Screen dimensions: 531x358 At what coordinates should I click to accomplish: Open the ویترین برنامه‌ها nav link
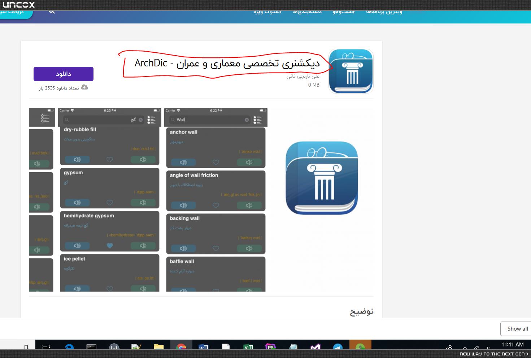[x=384, y=12]
